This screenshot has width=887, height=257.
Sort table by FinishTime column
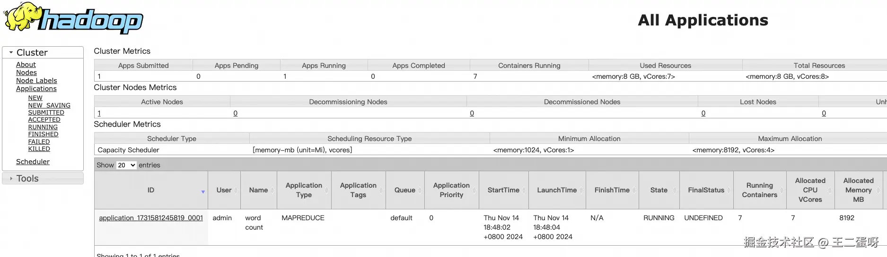[x=612, y=190]
